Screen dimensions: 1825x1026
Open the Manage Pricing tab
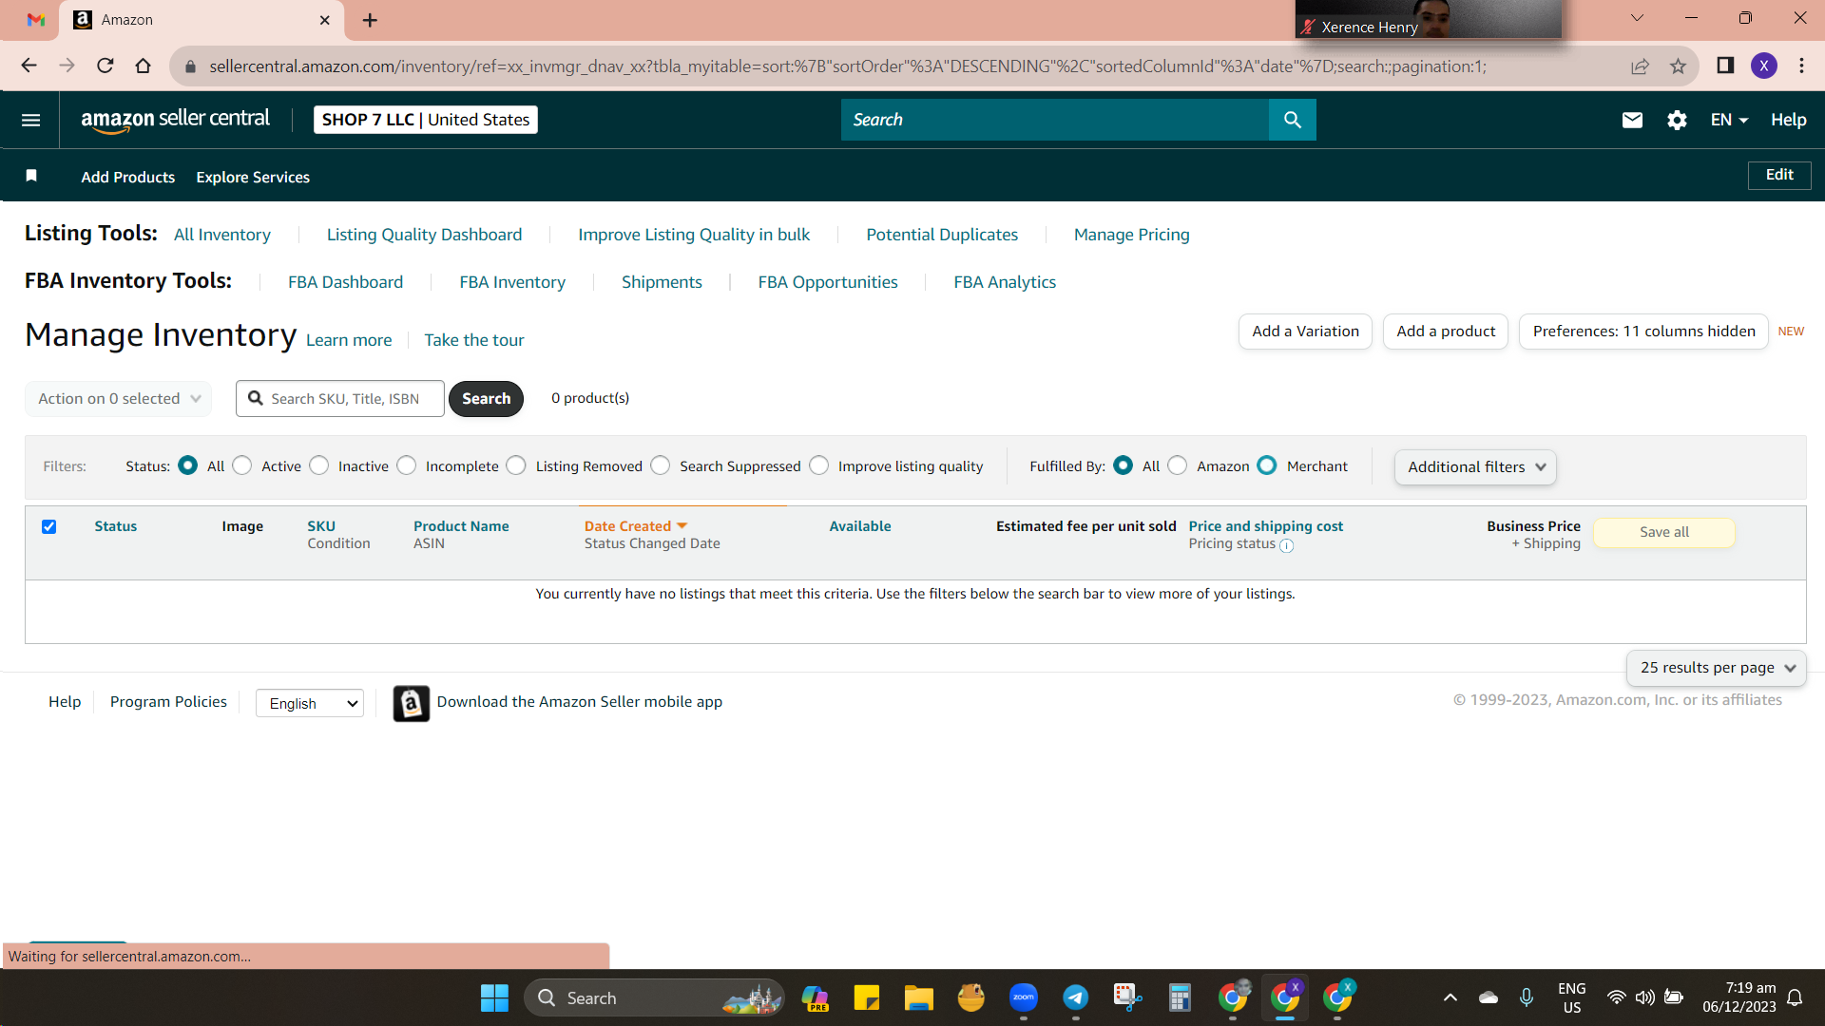point(1131,235)
